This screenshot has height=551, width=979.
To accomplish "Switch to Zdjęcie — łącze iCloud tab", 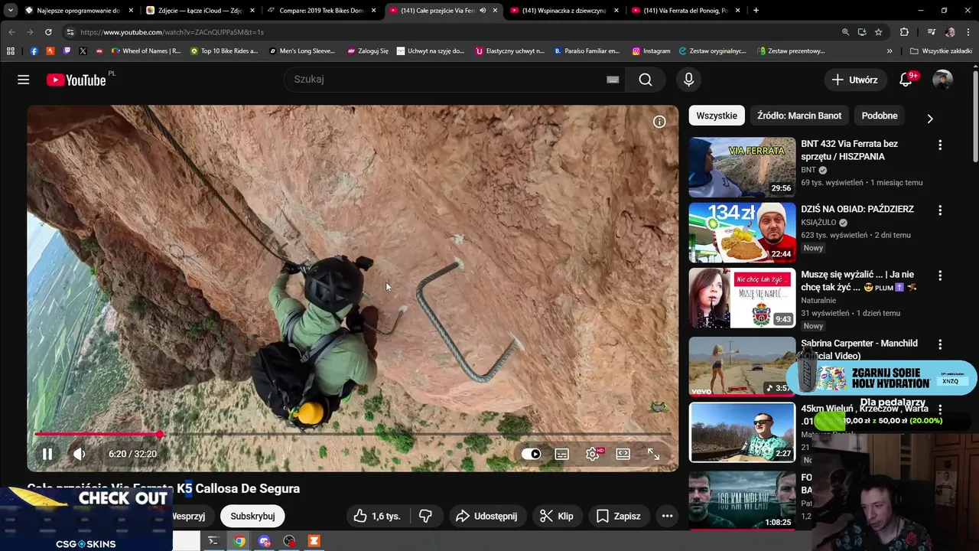I will click(199, 10).
